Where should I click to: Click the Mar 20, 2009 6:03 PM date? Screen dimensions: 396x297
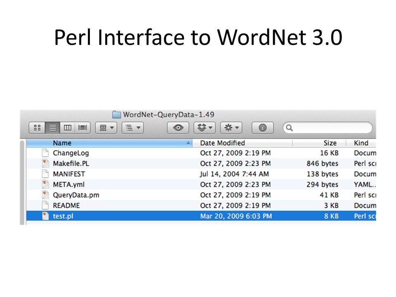coord(236,216)
